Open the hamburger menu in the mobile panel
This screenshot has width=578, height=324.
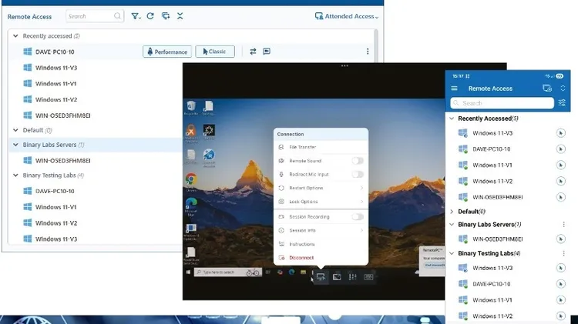[454, 89]
